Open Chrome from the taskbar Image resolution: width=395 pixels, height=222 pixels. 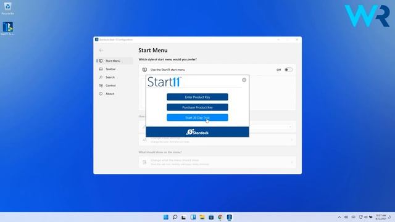pos(220,217)
